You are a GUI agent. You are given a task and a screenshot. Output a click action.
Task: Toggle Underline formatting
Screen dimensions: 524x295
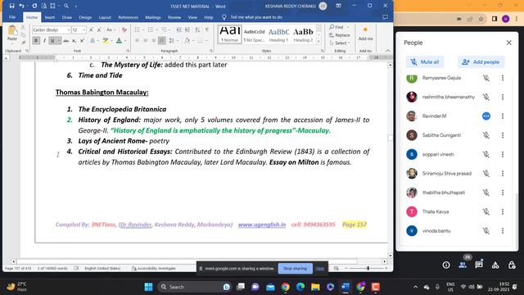pos(52,41)
